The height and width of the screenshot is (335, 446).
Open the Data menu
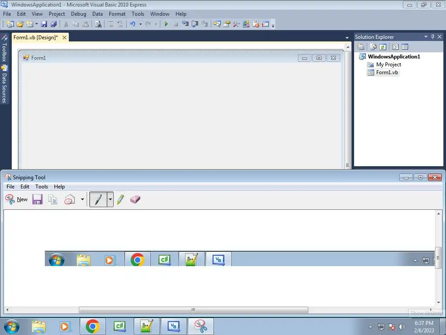[x=97, y=14]
